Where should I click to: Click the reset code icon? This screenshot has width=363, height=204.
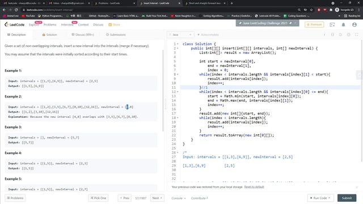[340, 35]
